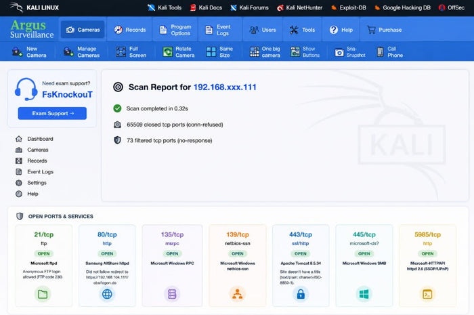The image size is (474, 315).
Task: Open the Users tab
Action: point(263,30)
